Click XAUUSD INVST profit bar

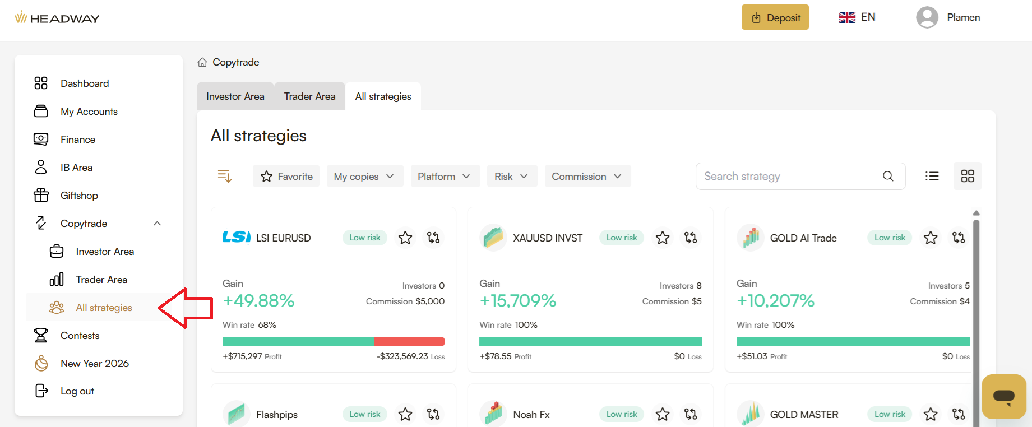click(x=590, y=341)
